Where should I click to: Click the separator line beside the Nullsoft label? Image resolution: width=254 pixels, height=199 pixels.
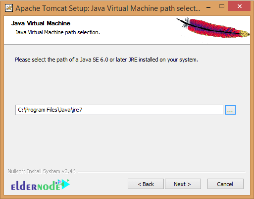click(x=161, y=172)
